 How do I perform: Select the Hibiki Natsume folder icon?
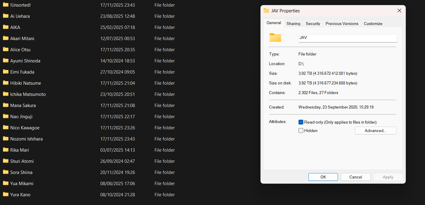[x=6, y=83]
